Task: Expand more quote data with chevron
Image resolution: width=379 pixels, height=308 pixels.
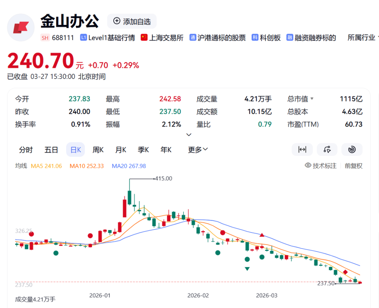Action: point(189,135)
